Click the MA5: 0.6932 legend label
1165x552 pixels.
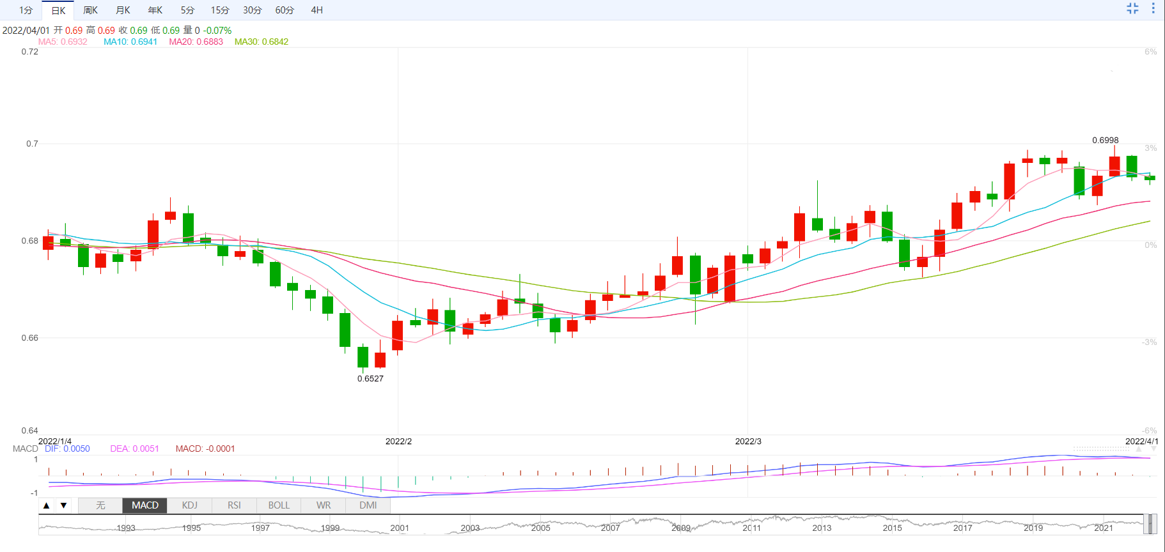(x=63, y=42)
